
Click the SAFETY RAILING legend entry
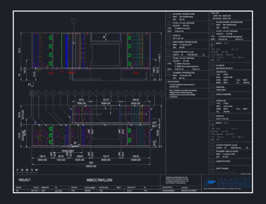point(222,169)
